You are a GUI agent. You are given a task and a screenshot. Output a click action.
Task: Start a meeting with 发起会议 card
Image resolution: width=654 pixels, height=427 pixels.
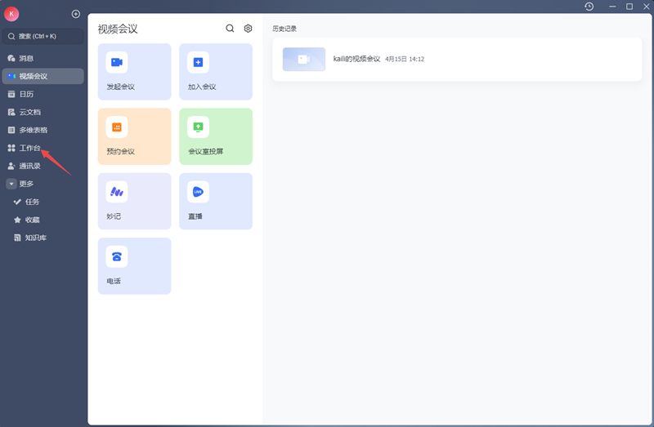coord(134,72)
